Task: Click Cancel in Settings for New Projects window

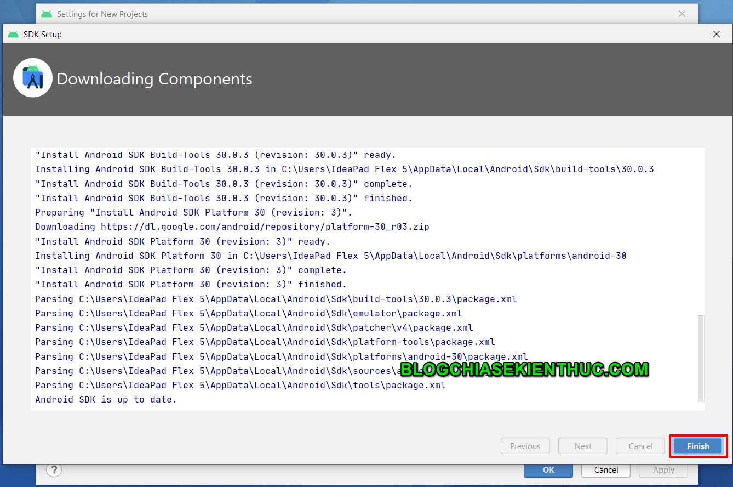Action: [606, 470]
